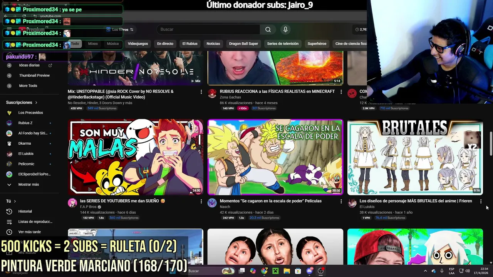Open options menu for 'escala de poder' video
Screen dimensions: 493x277
[x=341, y=201]
